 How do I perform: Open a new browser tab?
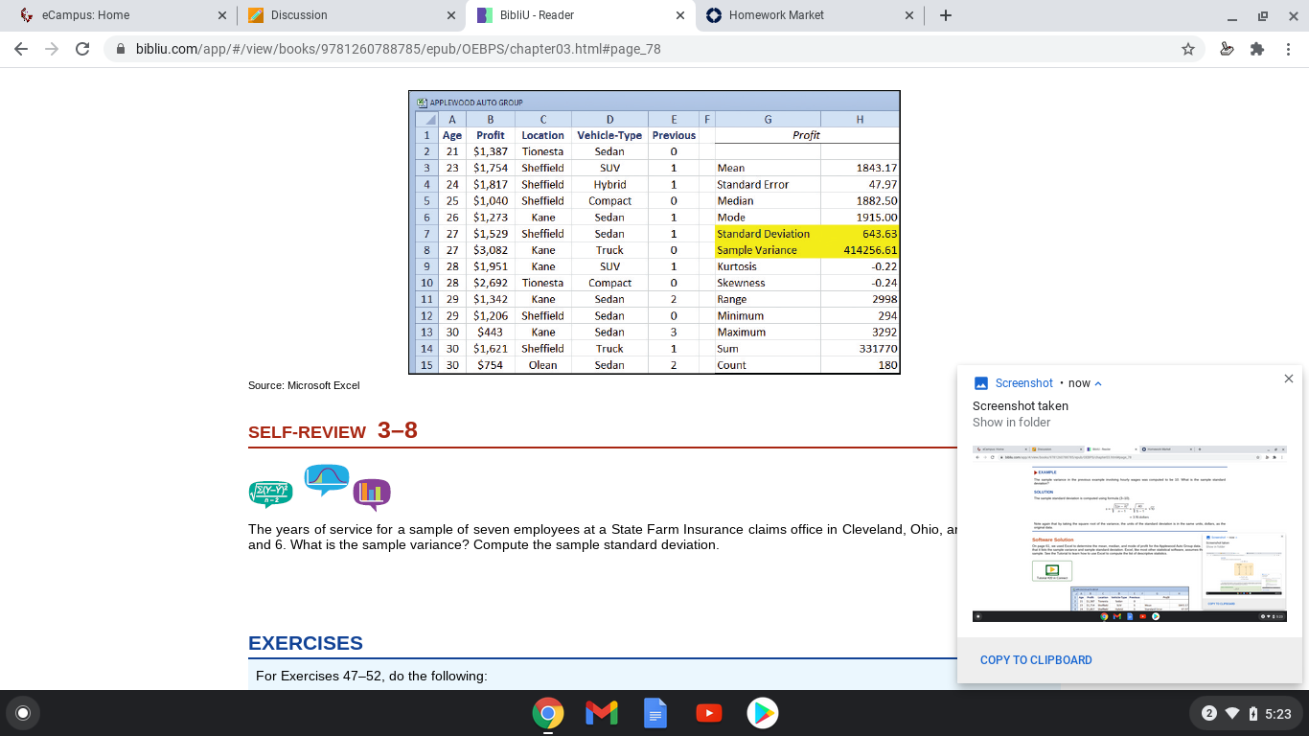(946, 15)
